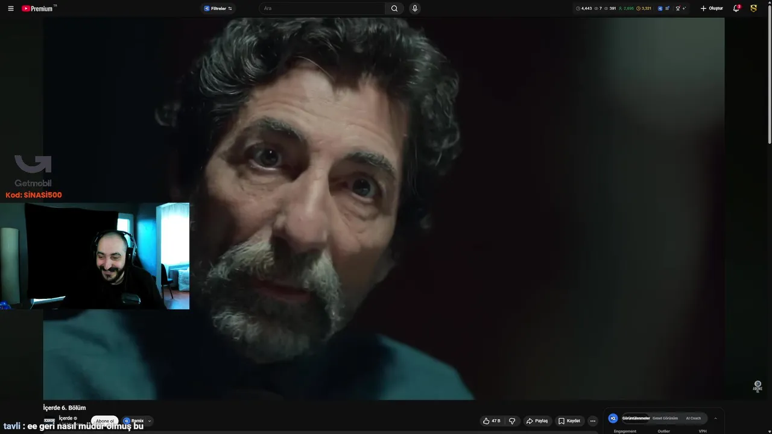The image size is (772, 434).
Task: Open the Filtreler filter button
Action: (x=218, y=8)
